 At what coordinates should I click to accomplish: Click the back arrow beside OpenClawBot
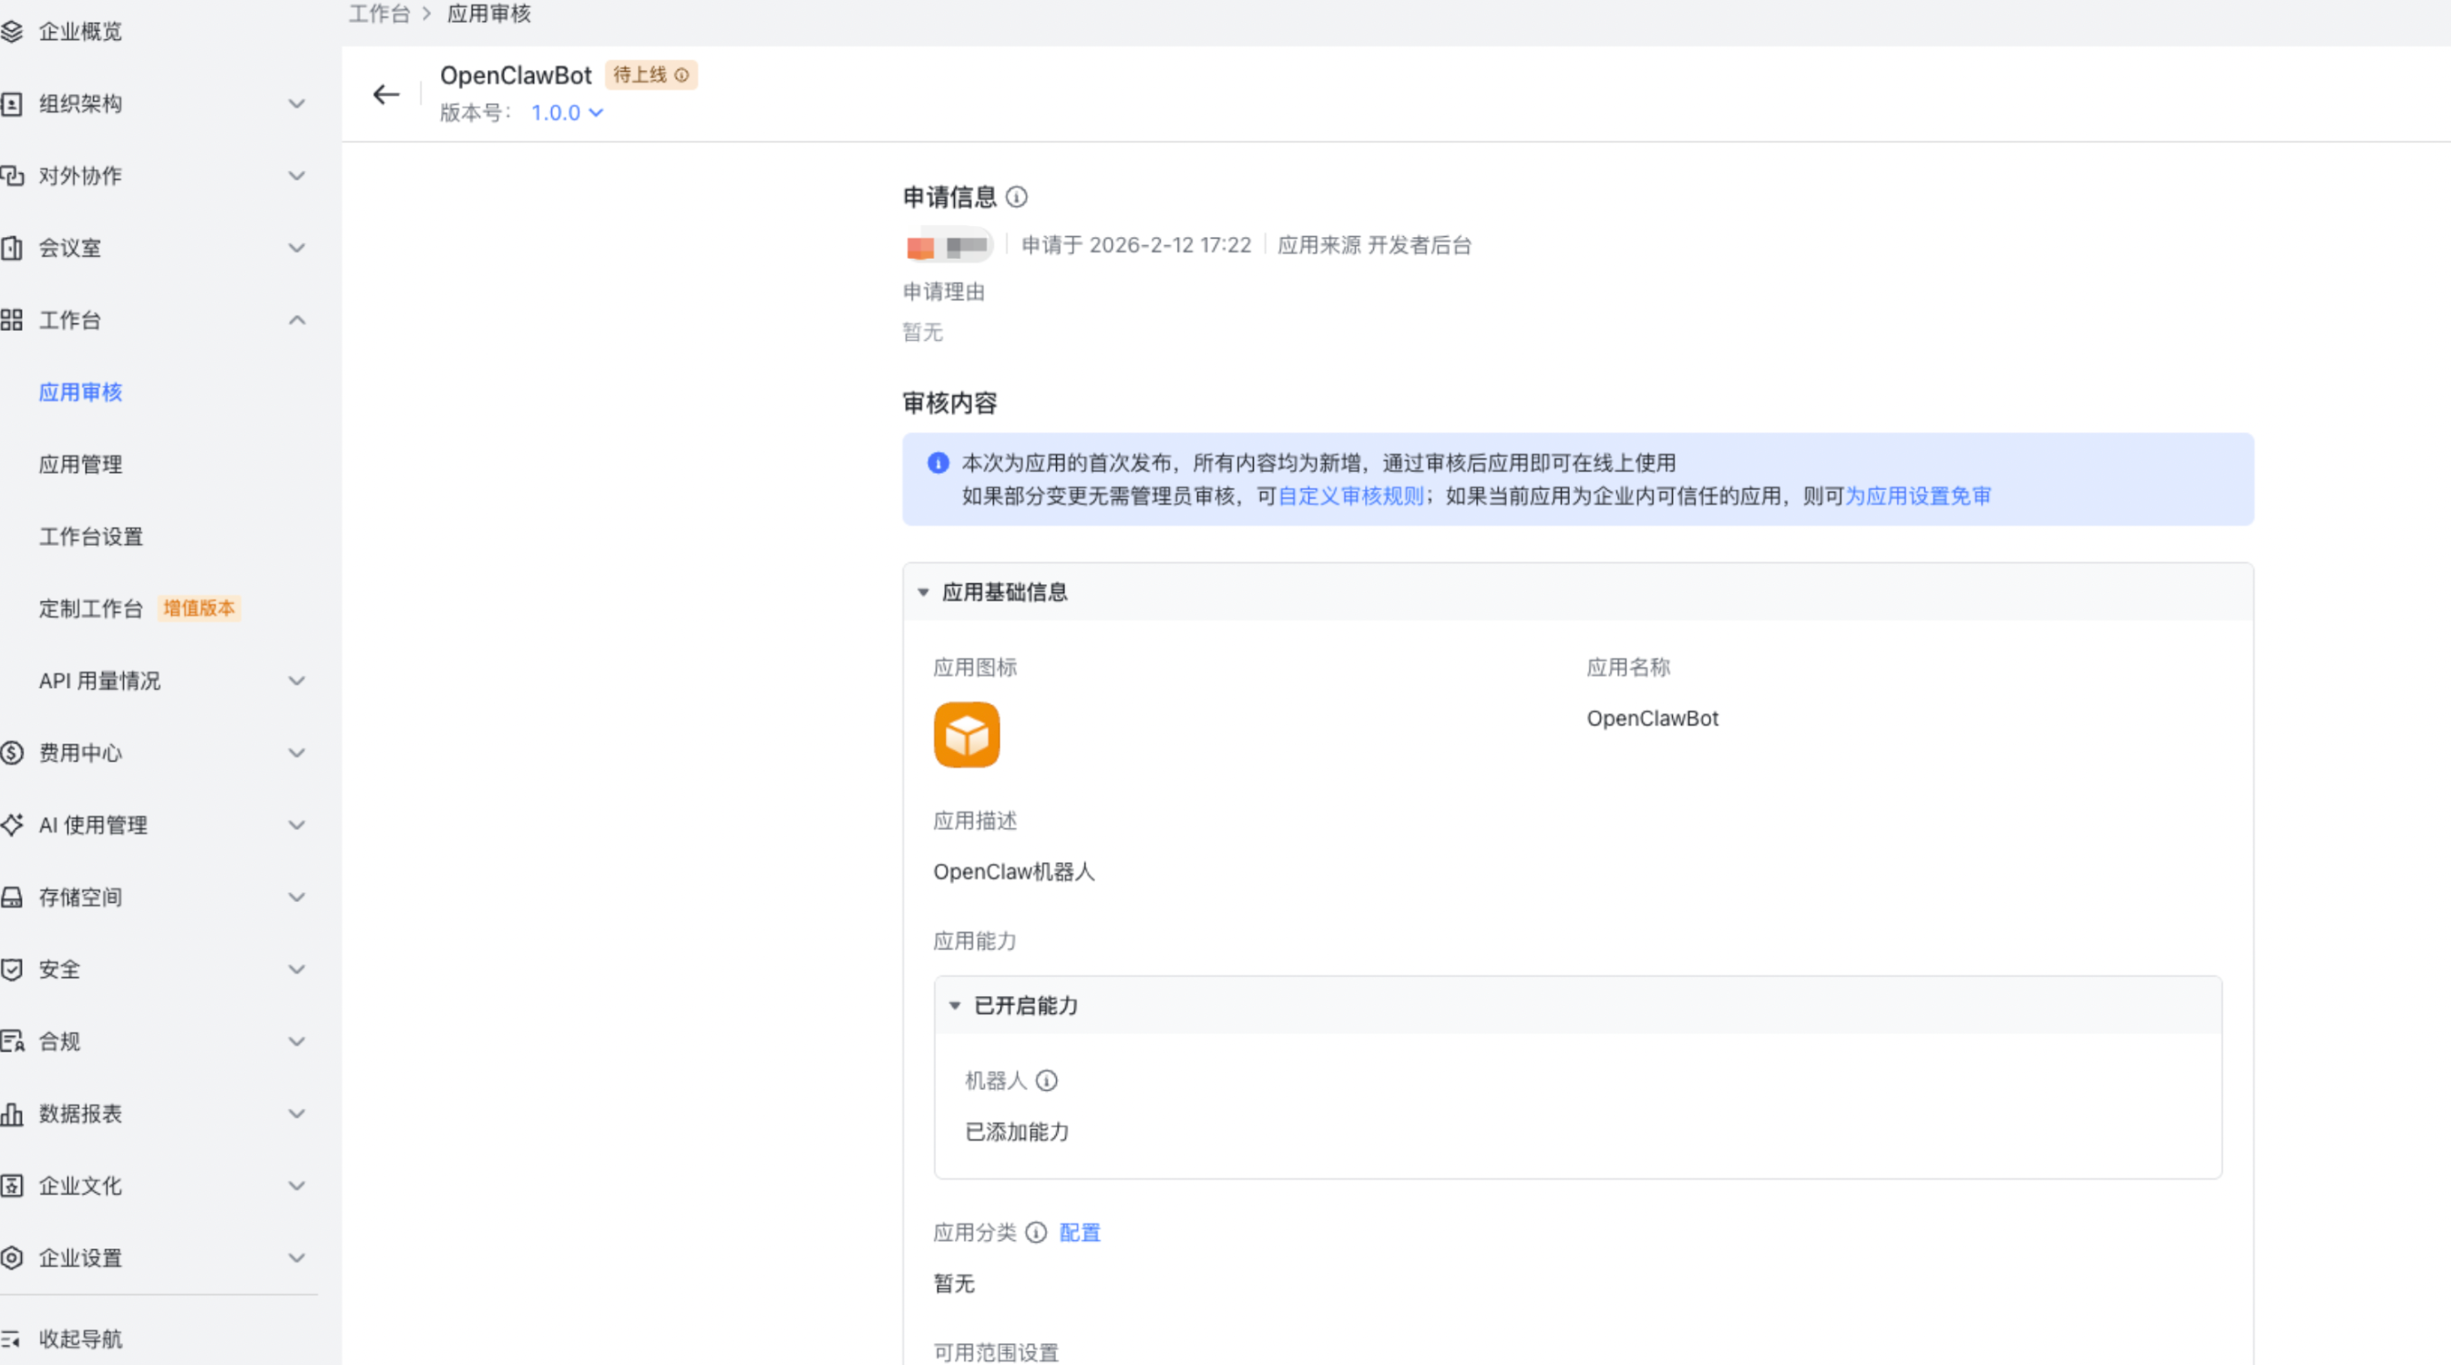point(385,94)
